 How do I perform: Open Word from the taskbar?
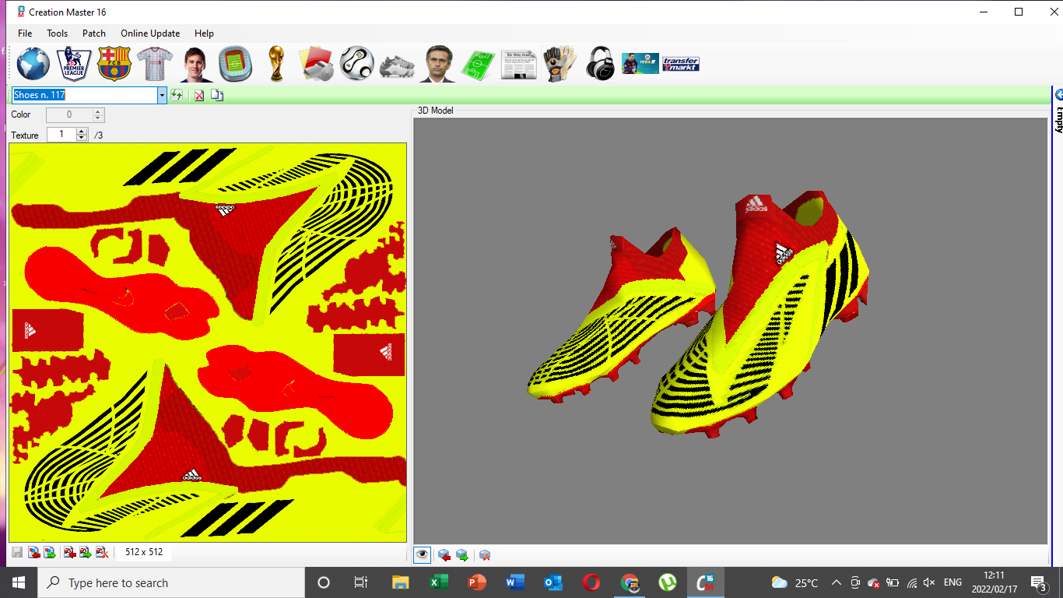(514, 582)
